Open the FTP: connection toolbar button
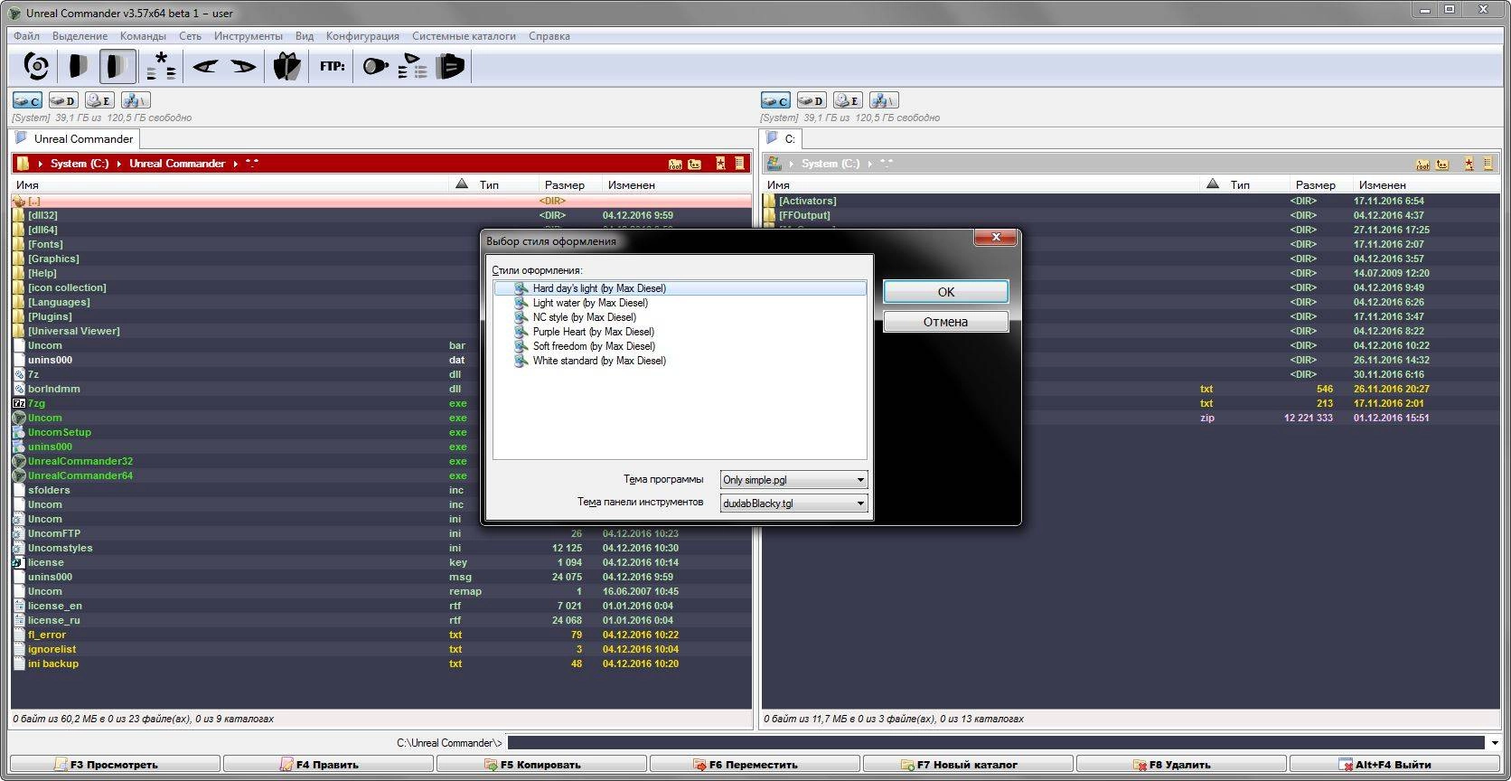Image resolution: width=1511 pixels, height=781 pixels. click(x=333, y=66)
